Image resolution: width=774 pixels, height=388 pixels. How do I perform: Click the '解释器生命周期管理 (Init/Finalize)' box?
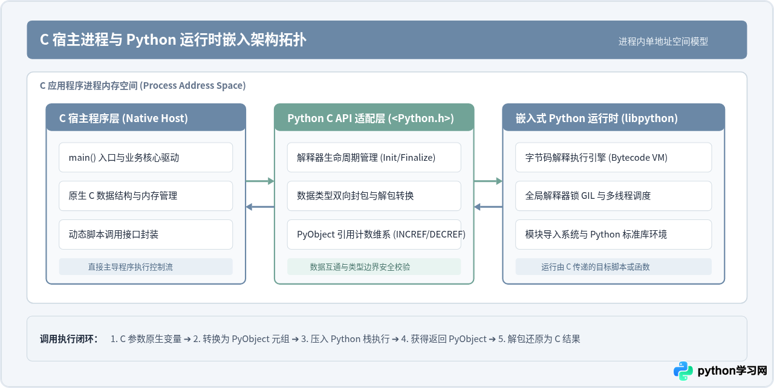pyautogui.click(x=374, y=158)
